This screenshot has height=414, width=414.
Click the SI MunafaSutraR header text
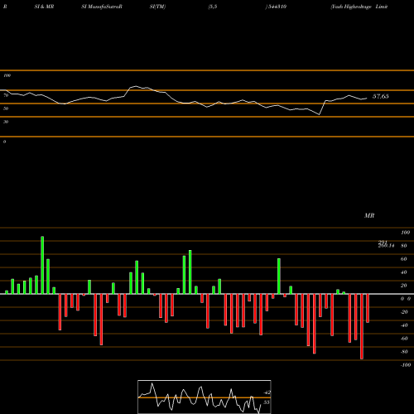point(102,7)
